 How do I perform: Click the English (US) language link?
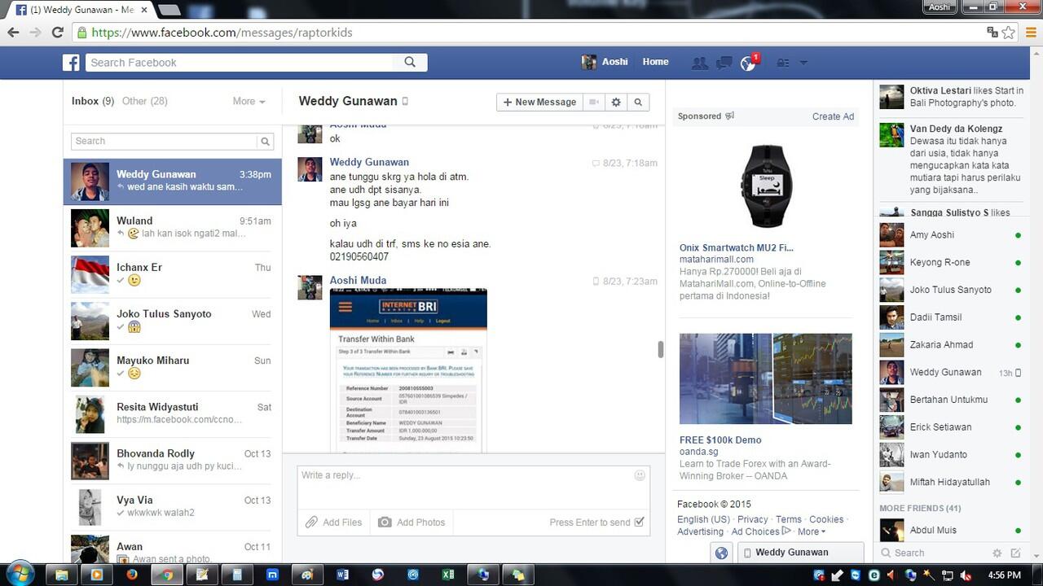coord(703,519)
